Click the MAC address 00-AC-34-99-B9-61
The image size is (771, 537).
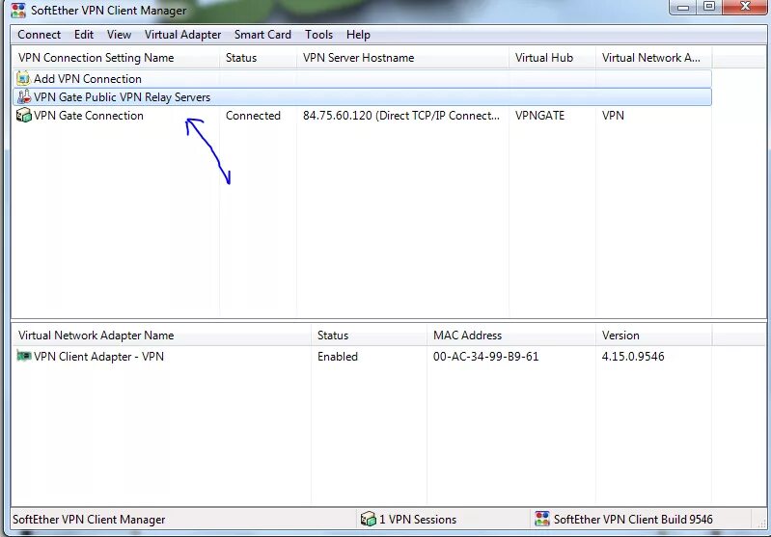pyautogui.click(x=485, y=356)
